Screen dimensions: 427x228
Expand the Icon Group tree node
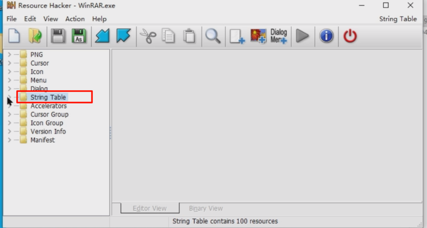(x=9, y=123)
